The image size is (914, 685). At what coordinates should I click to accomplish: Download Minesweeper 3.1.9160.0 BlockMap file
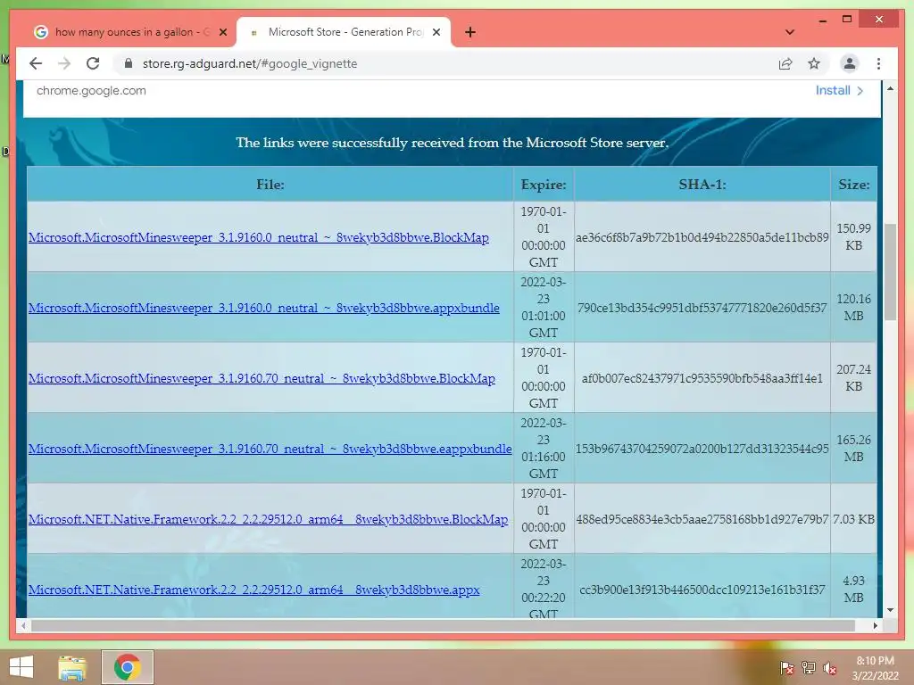[x=259, y=237]
